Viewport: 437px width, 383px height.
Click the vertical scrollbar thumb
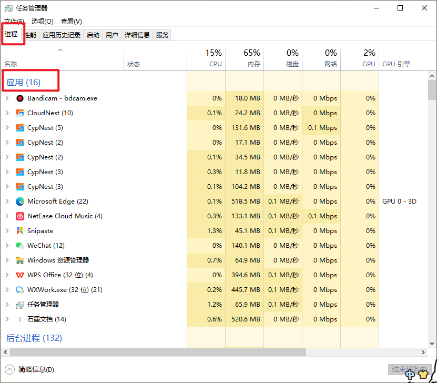[432, 90]
